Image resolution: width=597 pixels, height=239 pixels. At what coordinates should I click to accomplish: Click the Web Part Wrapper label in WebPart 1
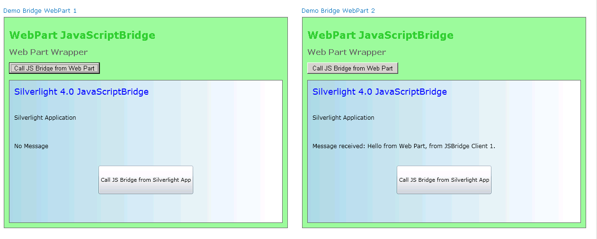point(49,52)
